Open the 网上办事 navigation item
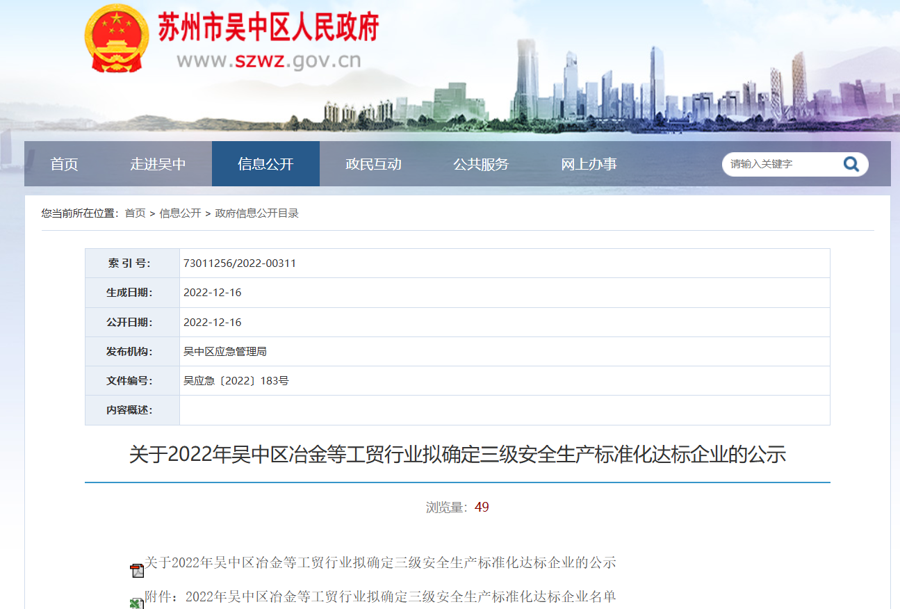The height and width of the screenshot is (609, 900). point(589,164)
